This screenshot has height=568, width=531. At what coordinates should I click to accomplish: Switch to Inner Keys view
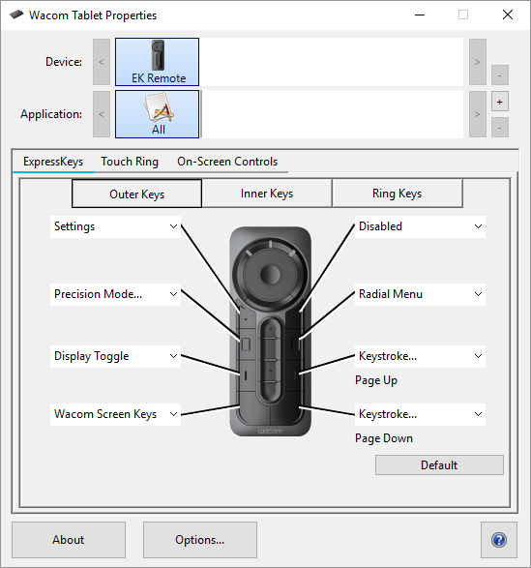(x=267, y=194)
